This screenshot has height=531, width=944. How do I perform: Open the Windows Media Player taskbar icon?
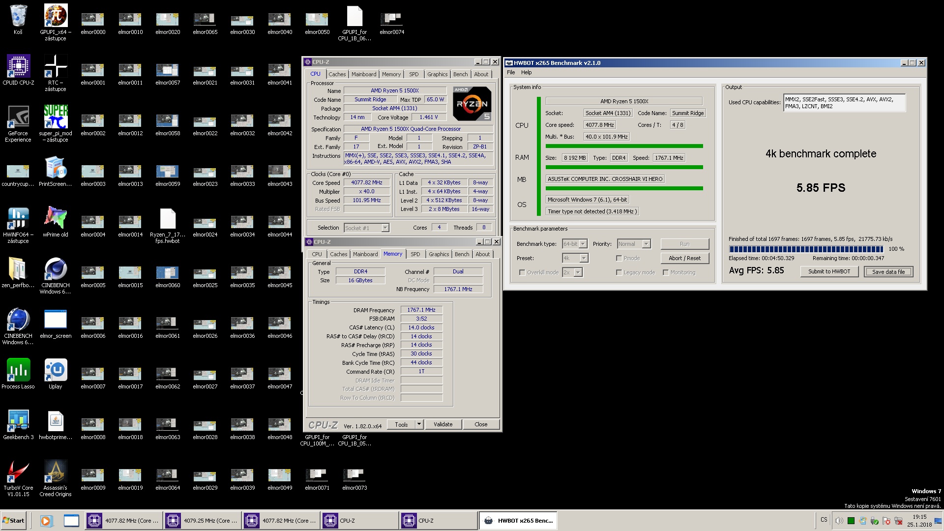(46, 521)
